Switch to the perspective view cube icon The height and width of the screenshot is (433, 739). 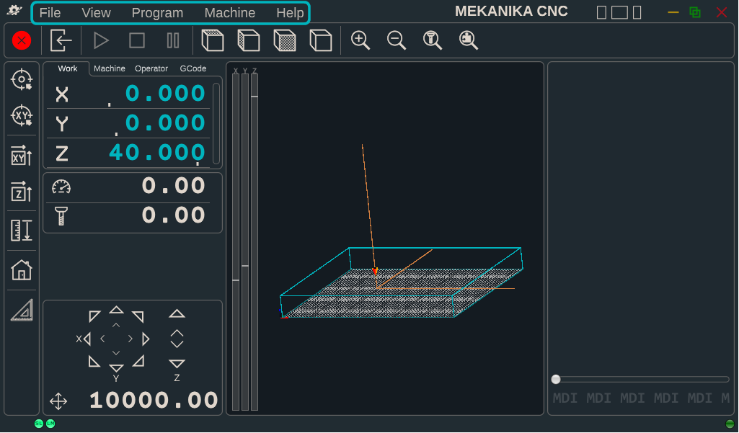[x=321, y=40]
